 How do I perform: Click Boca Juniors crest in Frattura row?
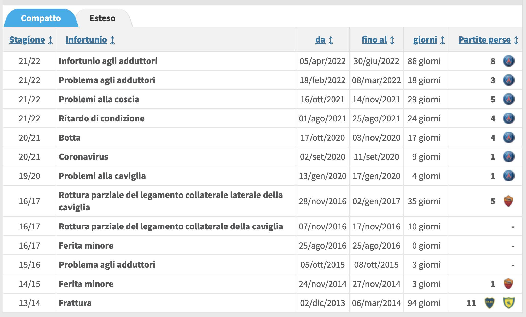(x=489, y=303)
